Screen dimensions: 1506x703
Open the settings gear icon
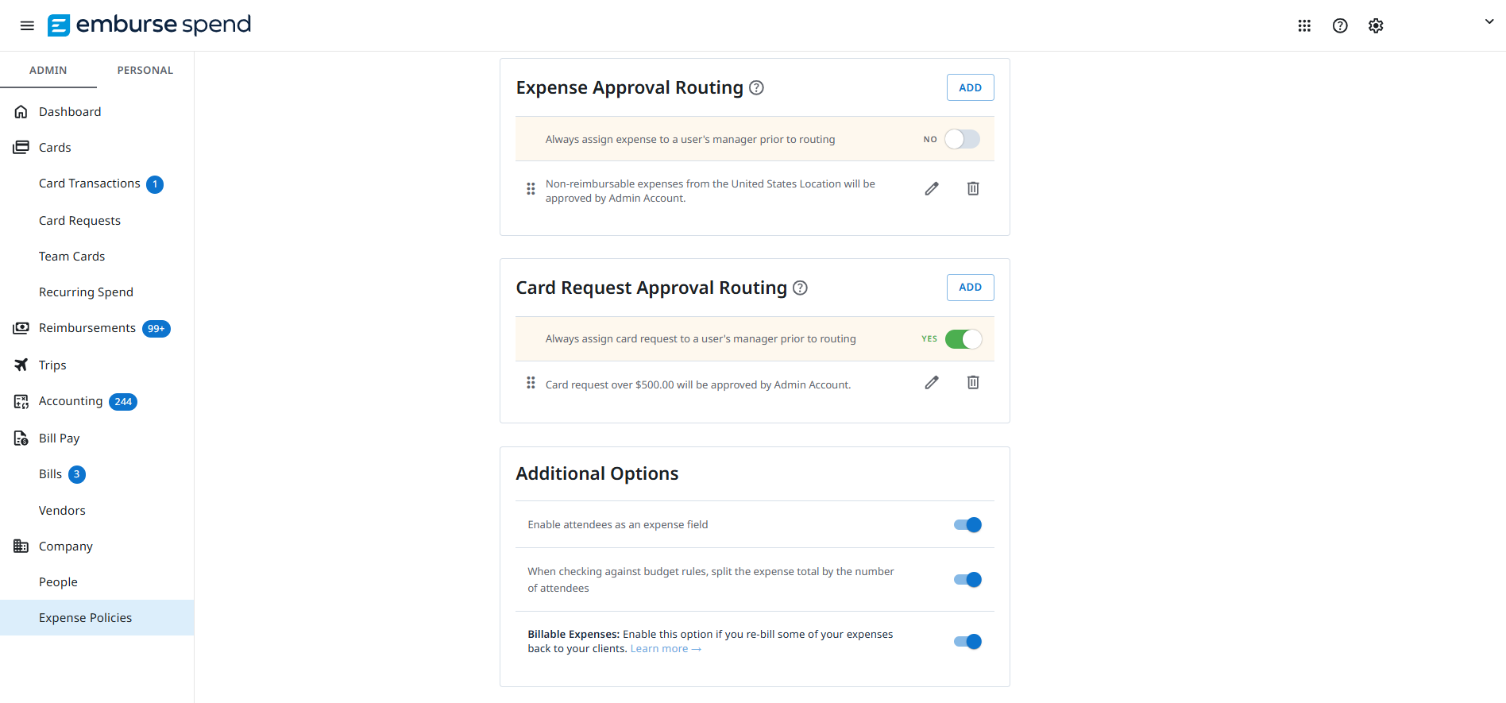[x=1376, y=25]
